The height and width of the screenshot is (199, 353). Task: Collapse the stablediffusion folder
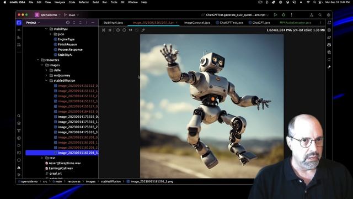(x=46, y=81)
